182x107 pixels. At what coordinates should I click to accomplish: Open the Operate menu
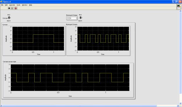click(x=12, y=5)
